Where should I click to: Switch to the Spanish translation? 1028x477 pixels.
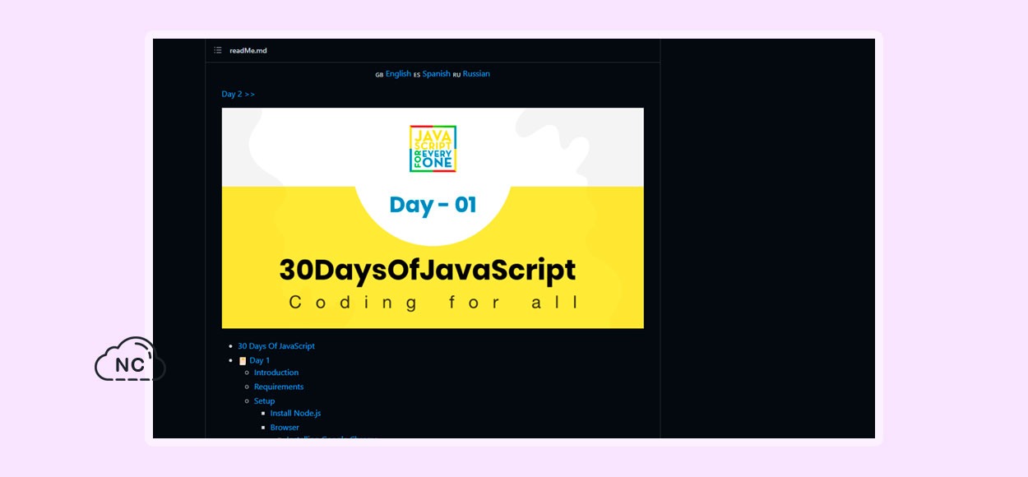(x=436, y=74)
